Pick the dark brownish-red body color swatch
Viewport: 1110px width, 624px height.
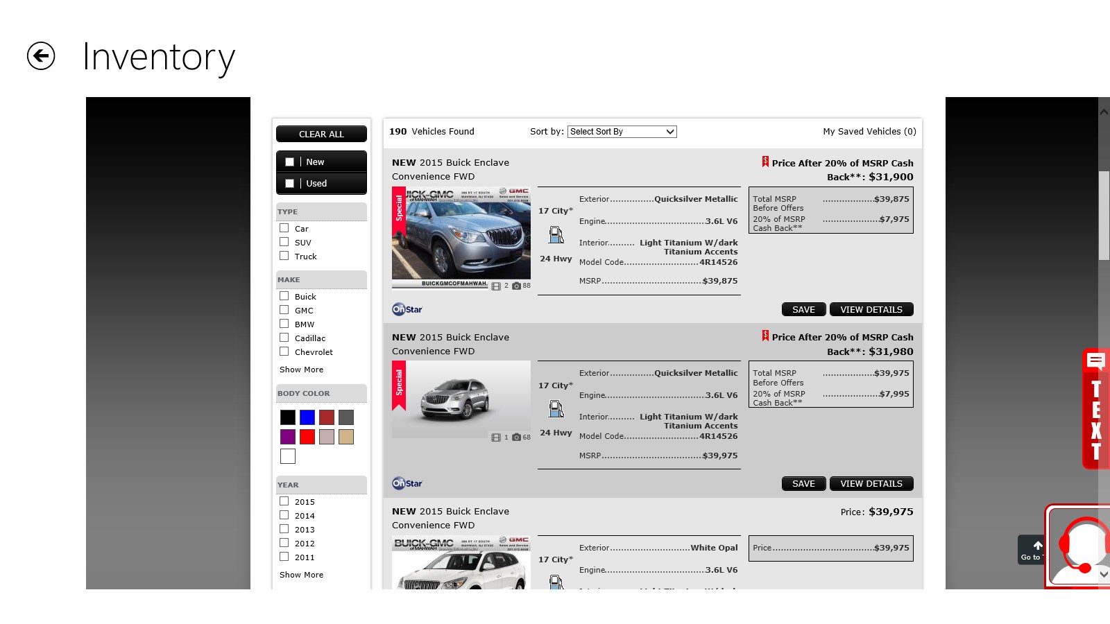click(x=327, y=417)
